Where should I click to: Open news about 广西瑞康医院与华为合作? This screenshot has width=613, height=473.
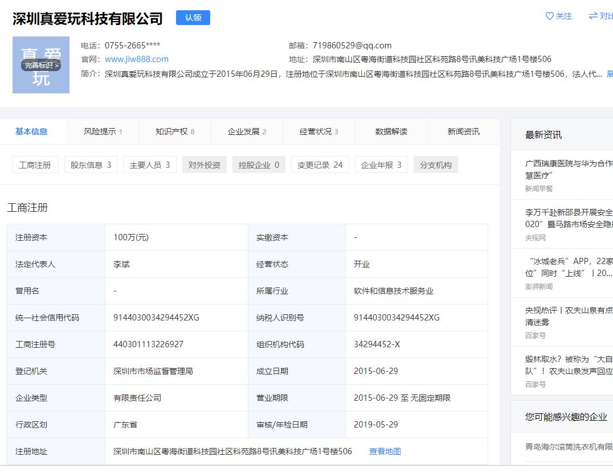click(569, 170)
